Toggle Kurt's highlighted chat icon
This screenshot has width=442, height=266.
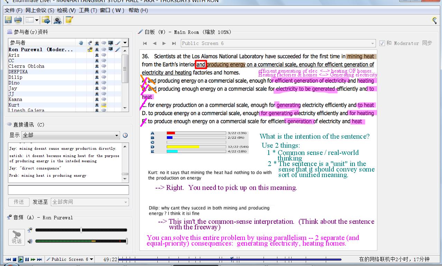104,105
